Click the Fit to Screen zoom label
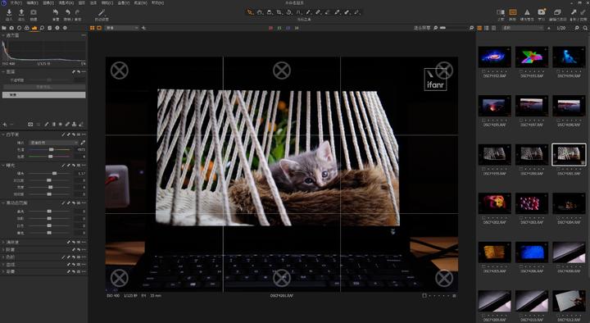 coord(422,28)
